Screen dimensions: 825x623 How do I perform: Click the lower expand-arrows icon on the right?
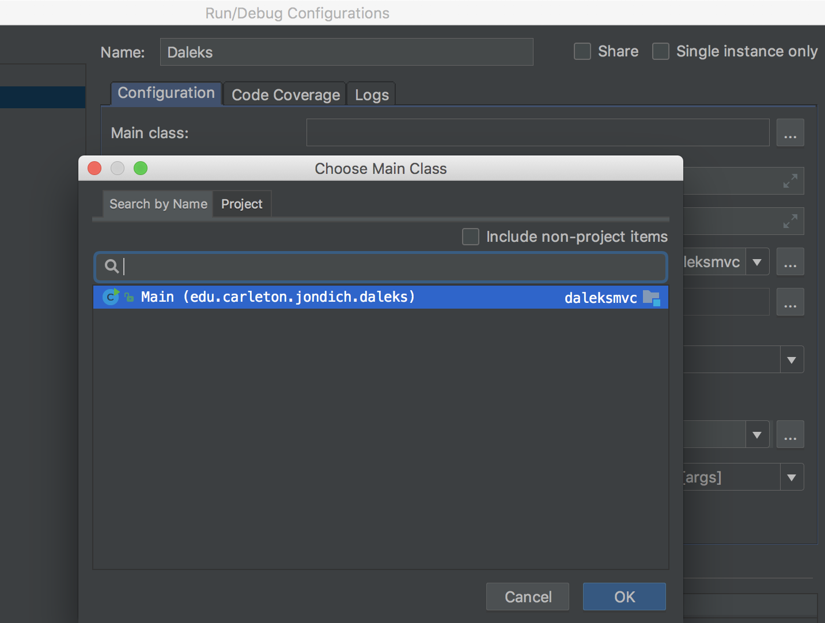tap(790, 221)
